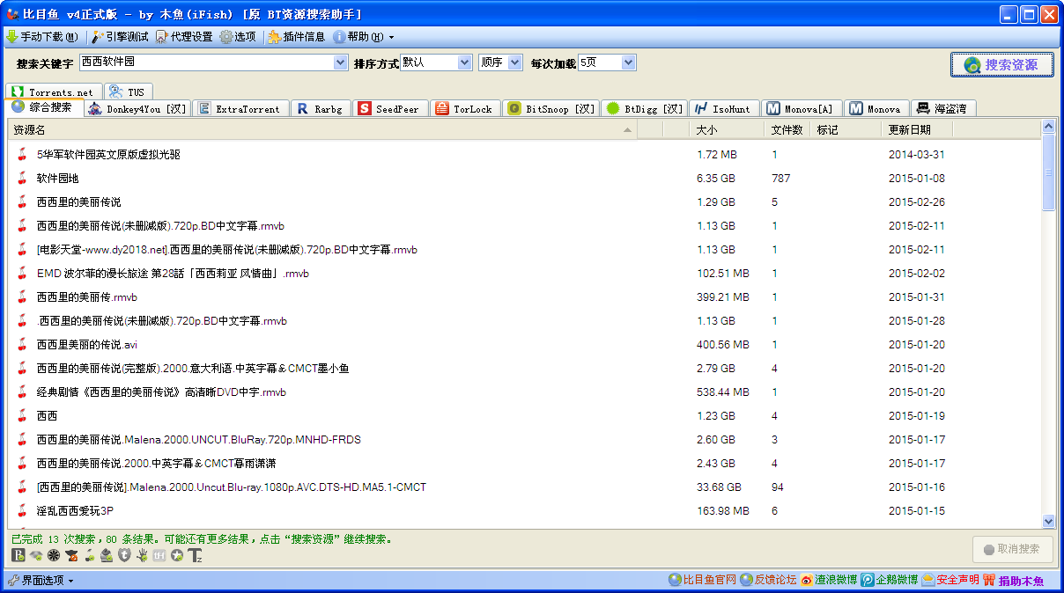Open 代理设置 proxy settings
Viewport: 1064px width, 593px height.
(x=184, y=37)
